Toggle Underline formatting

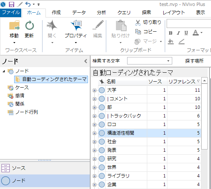186,33
